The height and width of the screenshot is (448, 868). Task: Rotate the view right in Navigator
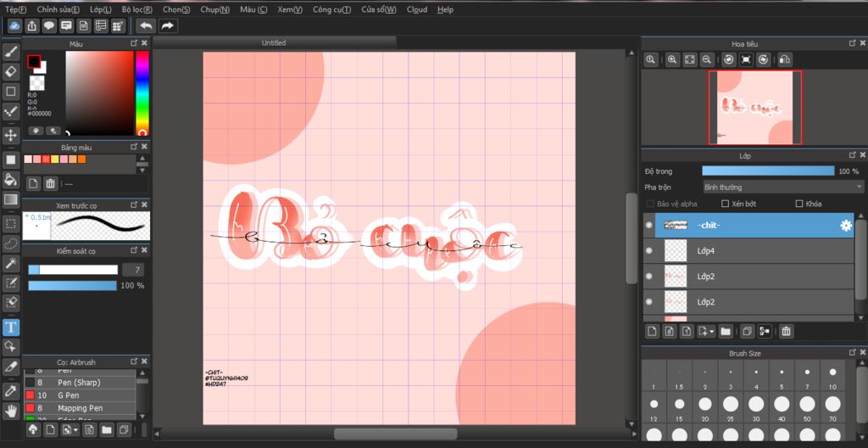pyautogui.click(x=764, y=59)
